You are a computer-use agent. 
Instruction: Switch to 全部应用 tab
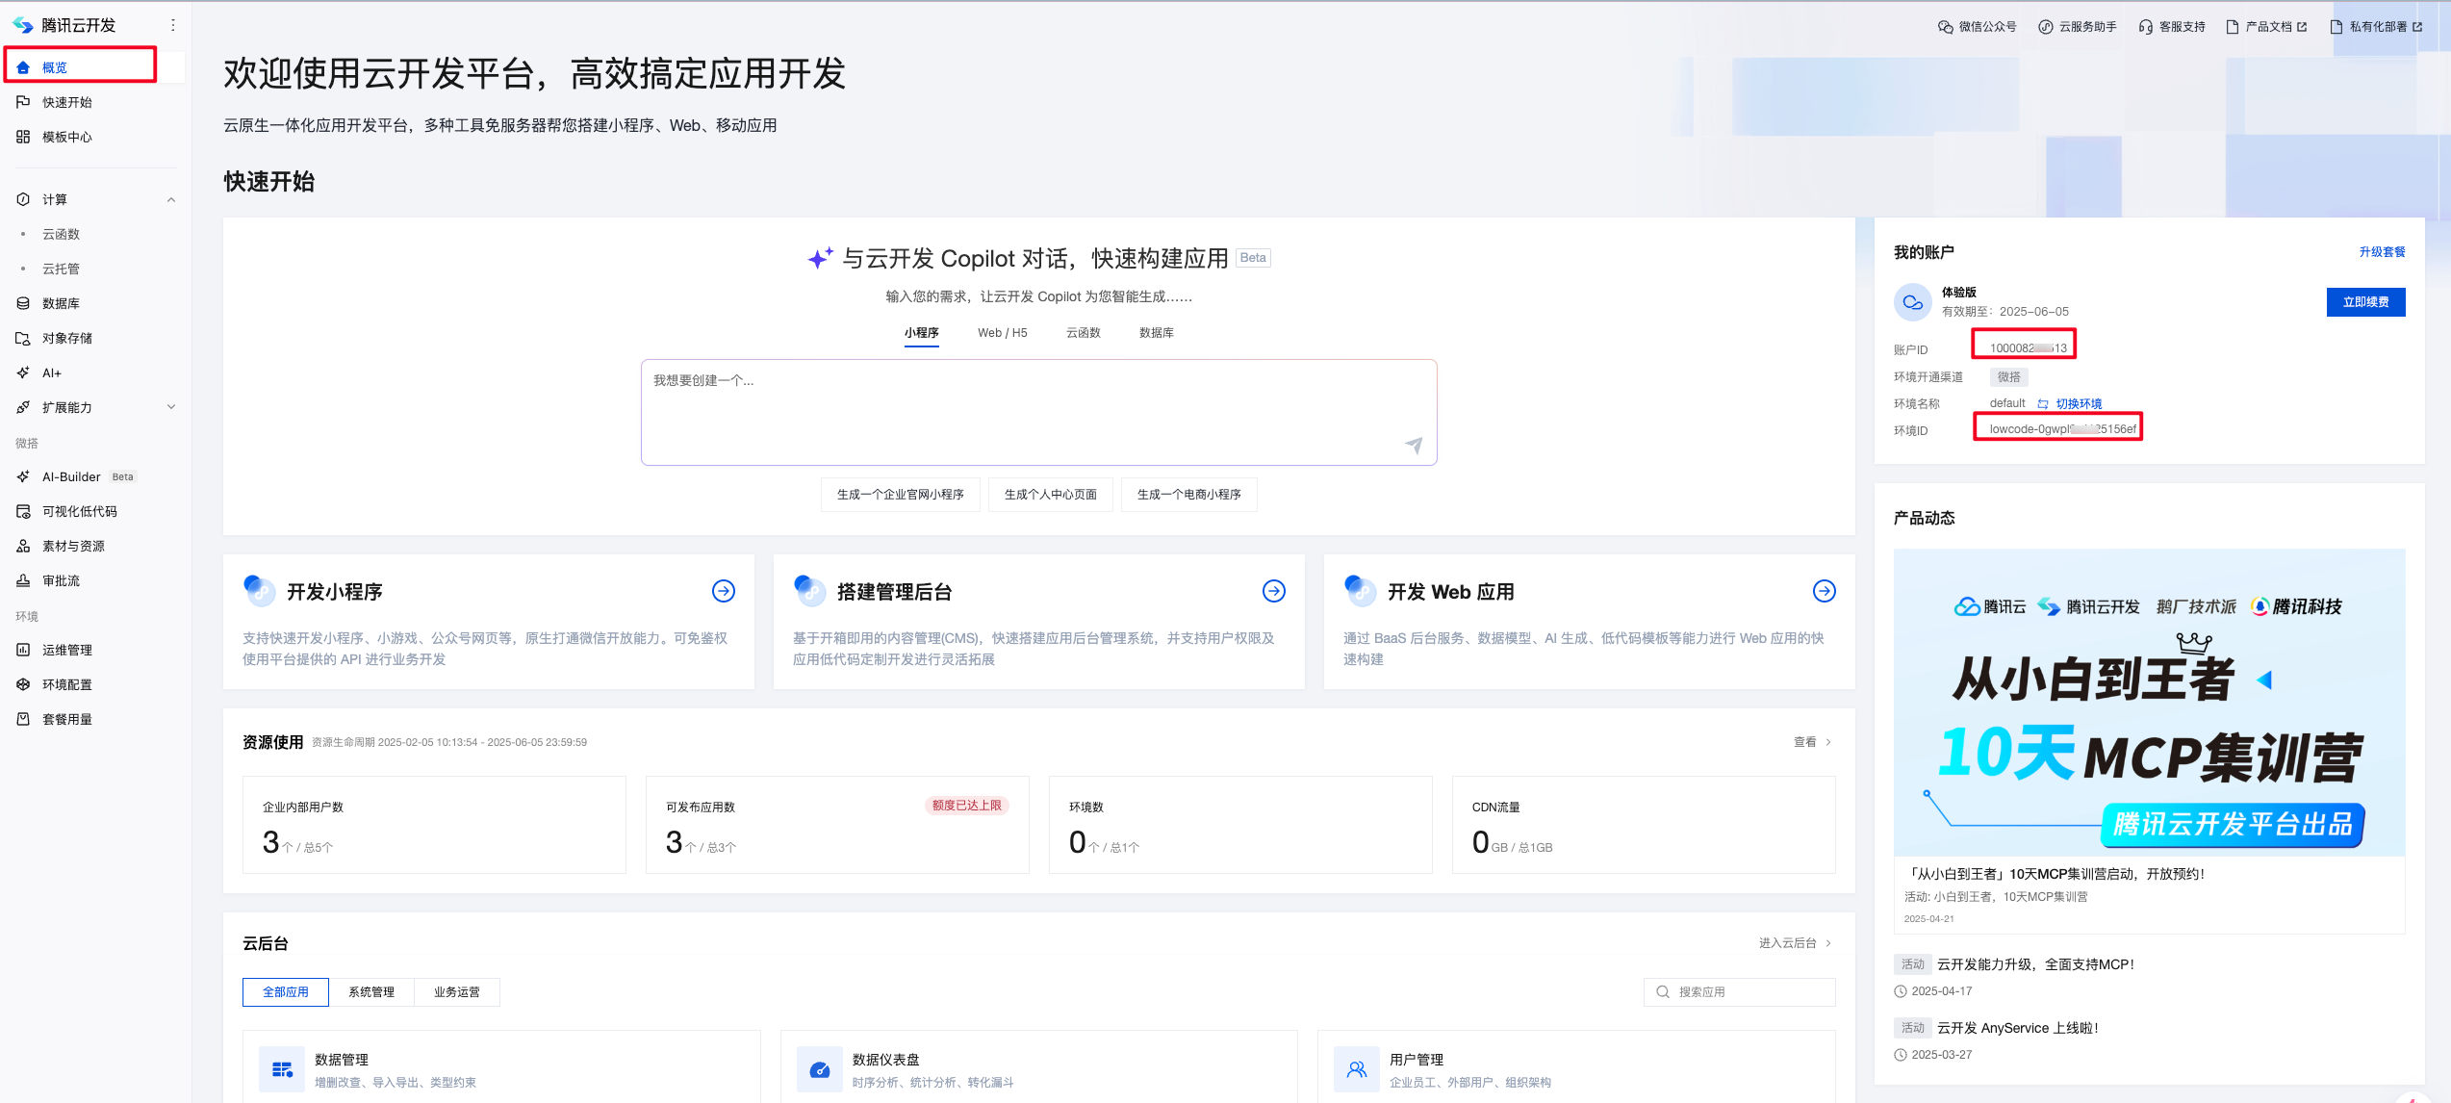[286, 992]
